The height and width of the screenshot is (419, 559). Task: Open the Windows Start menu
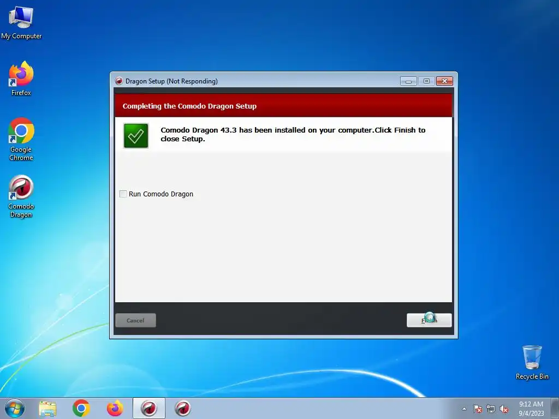15,408
